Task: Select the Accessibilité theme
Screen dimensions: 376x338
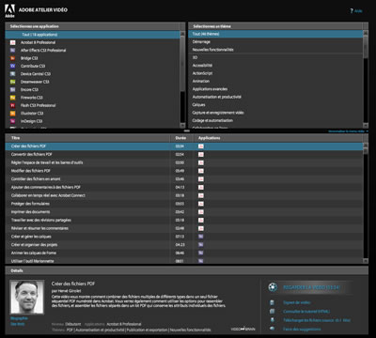Action: [x=275, y=66]
